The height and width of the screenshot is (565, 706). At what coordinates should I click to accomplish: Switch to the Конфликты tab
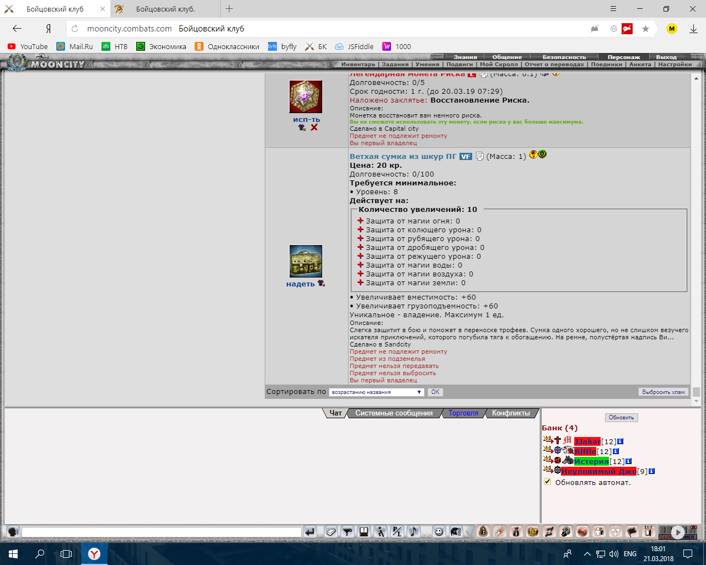coord(511,413)
